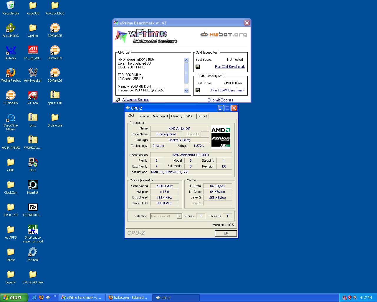Close the wPrime Benchmark window

(x=247, y=23)
